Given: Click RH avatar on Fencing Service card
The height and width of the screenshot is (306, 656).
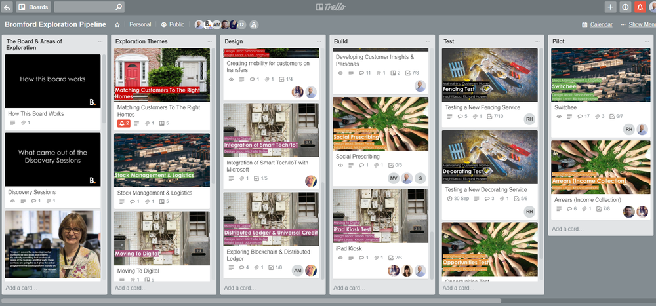Looking at the screenshot, I should 529,119.
